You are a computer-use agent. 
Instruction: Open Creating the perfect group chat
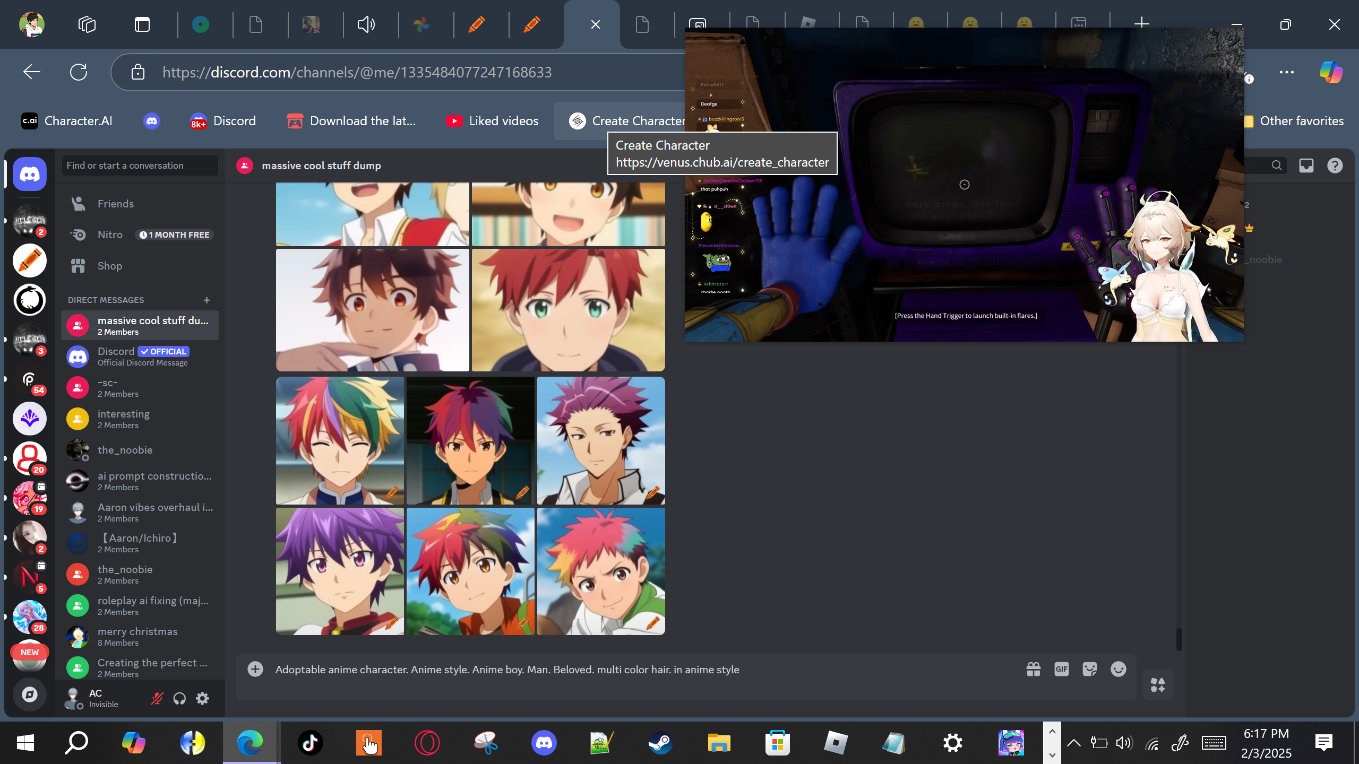(140, 668)
